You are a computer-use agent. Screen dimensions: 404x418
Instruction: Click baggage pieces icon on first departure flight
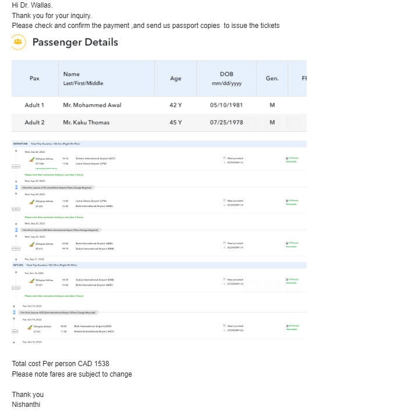click(286, 158)
